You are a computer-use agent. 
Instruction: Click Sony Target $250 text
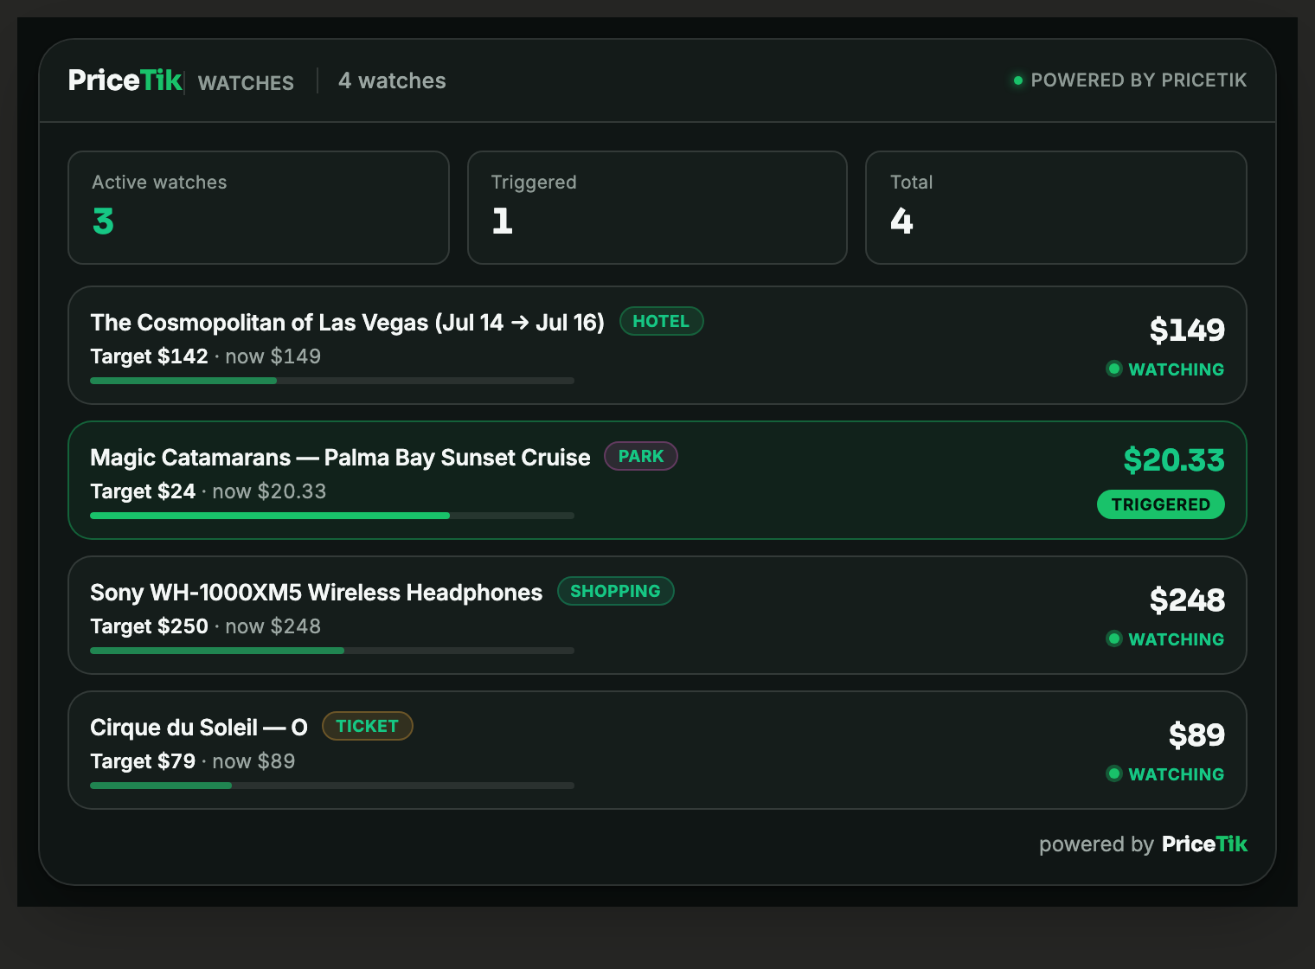(x=149, y=626)
